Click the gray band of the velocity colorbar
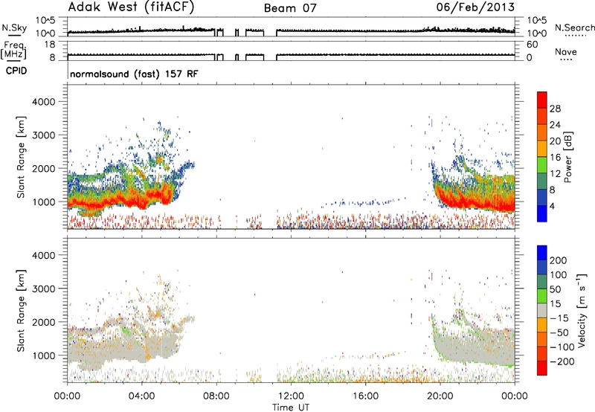 coord(542,310)
